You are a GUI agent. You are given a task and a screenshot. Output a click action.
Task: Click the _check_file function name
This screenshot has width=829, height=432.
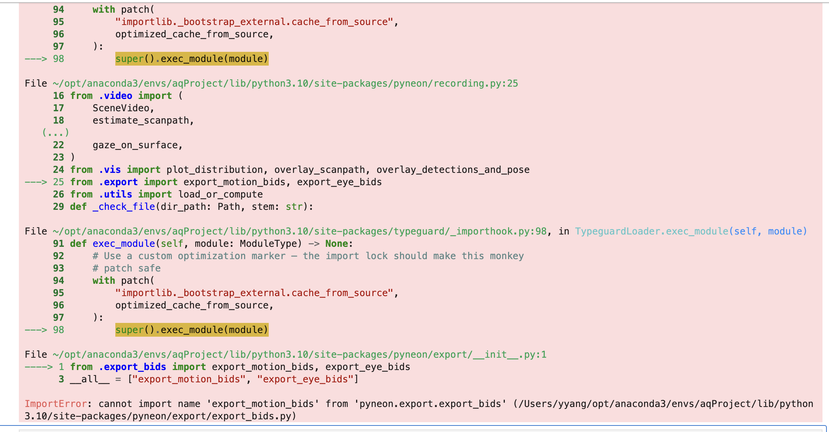[x=124, y=207]
